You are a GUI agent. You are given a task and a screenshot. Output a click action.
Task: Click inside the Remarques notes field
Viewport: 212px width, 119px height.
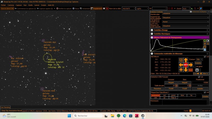click(185, 103)
